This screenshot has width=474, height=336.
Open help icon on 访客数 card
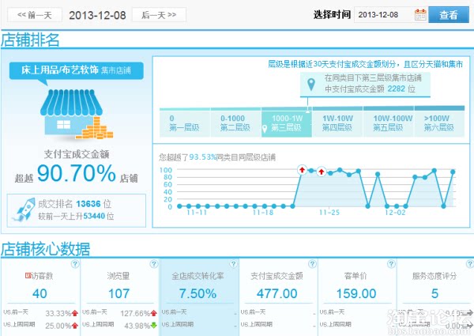(x=75, y=264)
